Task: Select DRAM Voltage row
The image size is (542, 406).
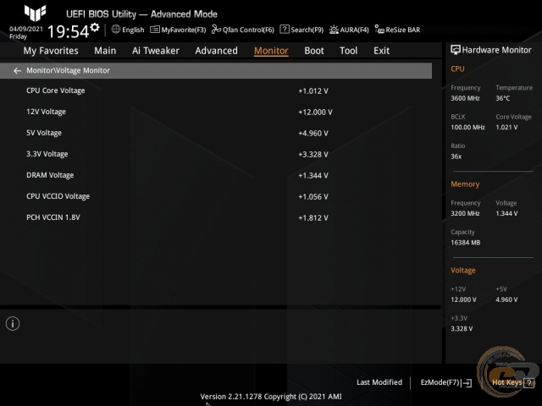Action: (216, 175)
